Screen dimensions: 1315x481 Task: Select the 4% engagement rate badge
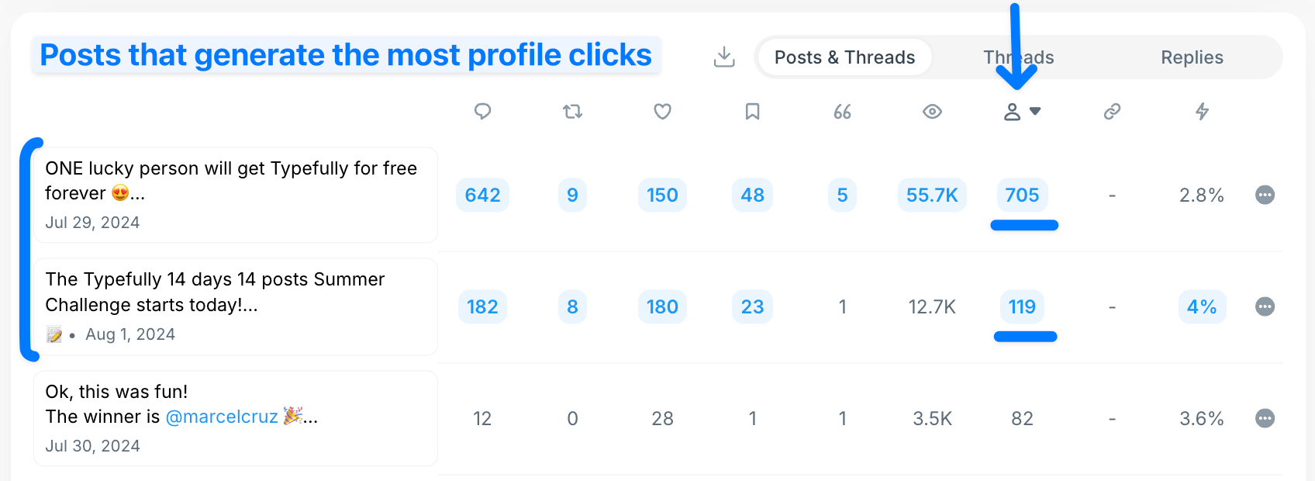point(1202,306)
